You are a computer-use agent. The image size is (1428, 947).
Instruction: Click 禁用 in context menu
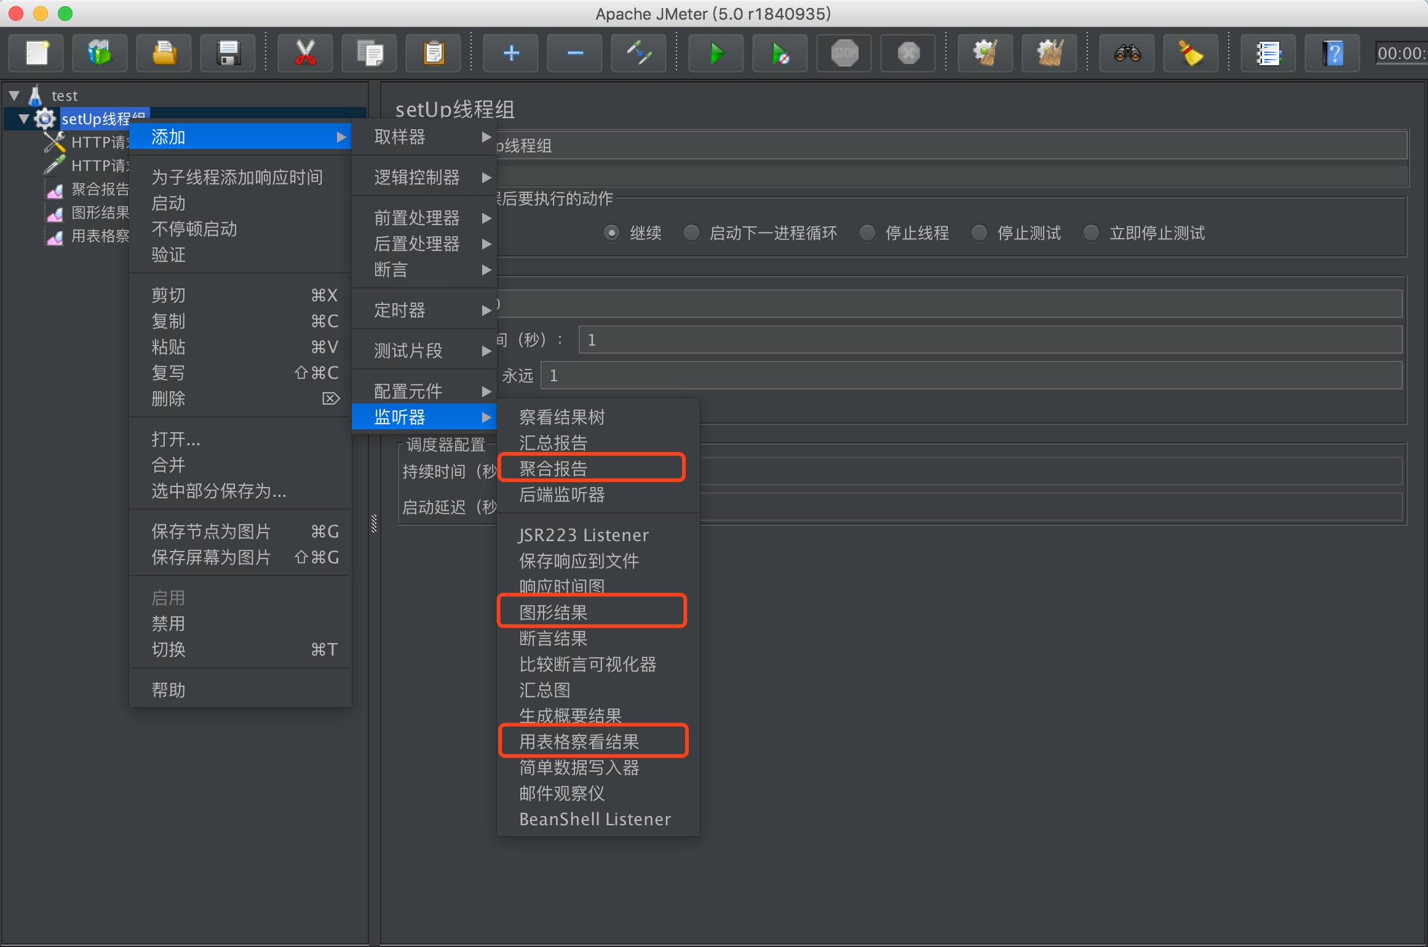[x=240, y=624]
